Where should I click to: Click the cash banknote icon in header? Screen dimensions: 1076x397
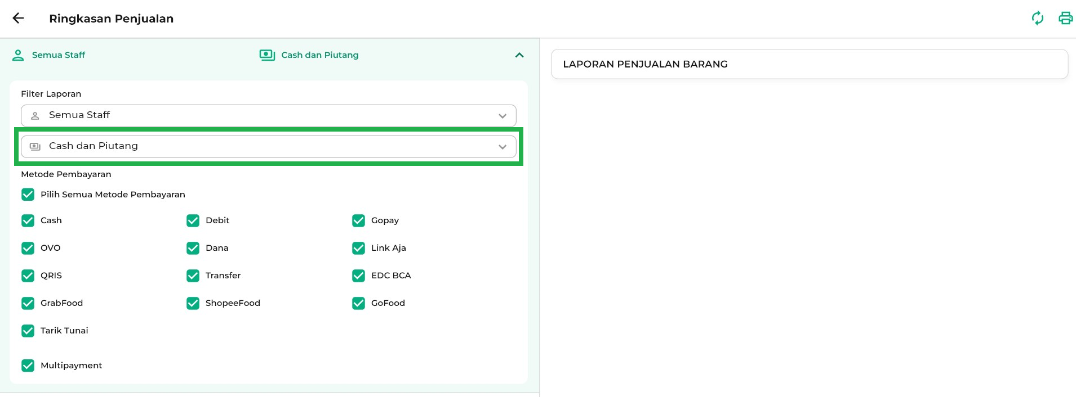(x=267, y=55)
